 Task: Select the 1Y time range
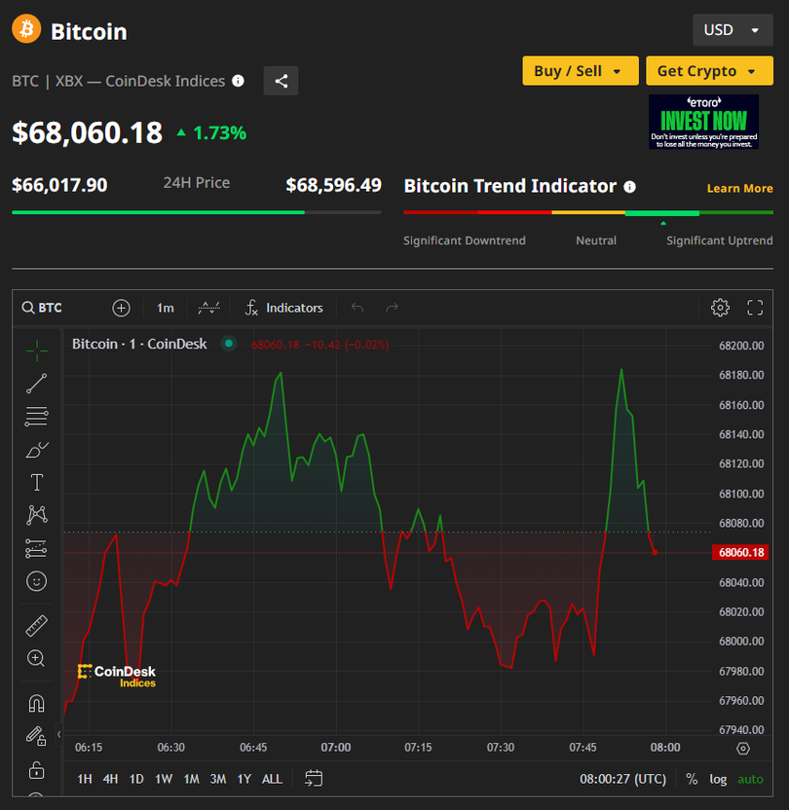[x=244, y=779]
